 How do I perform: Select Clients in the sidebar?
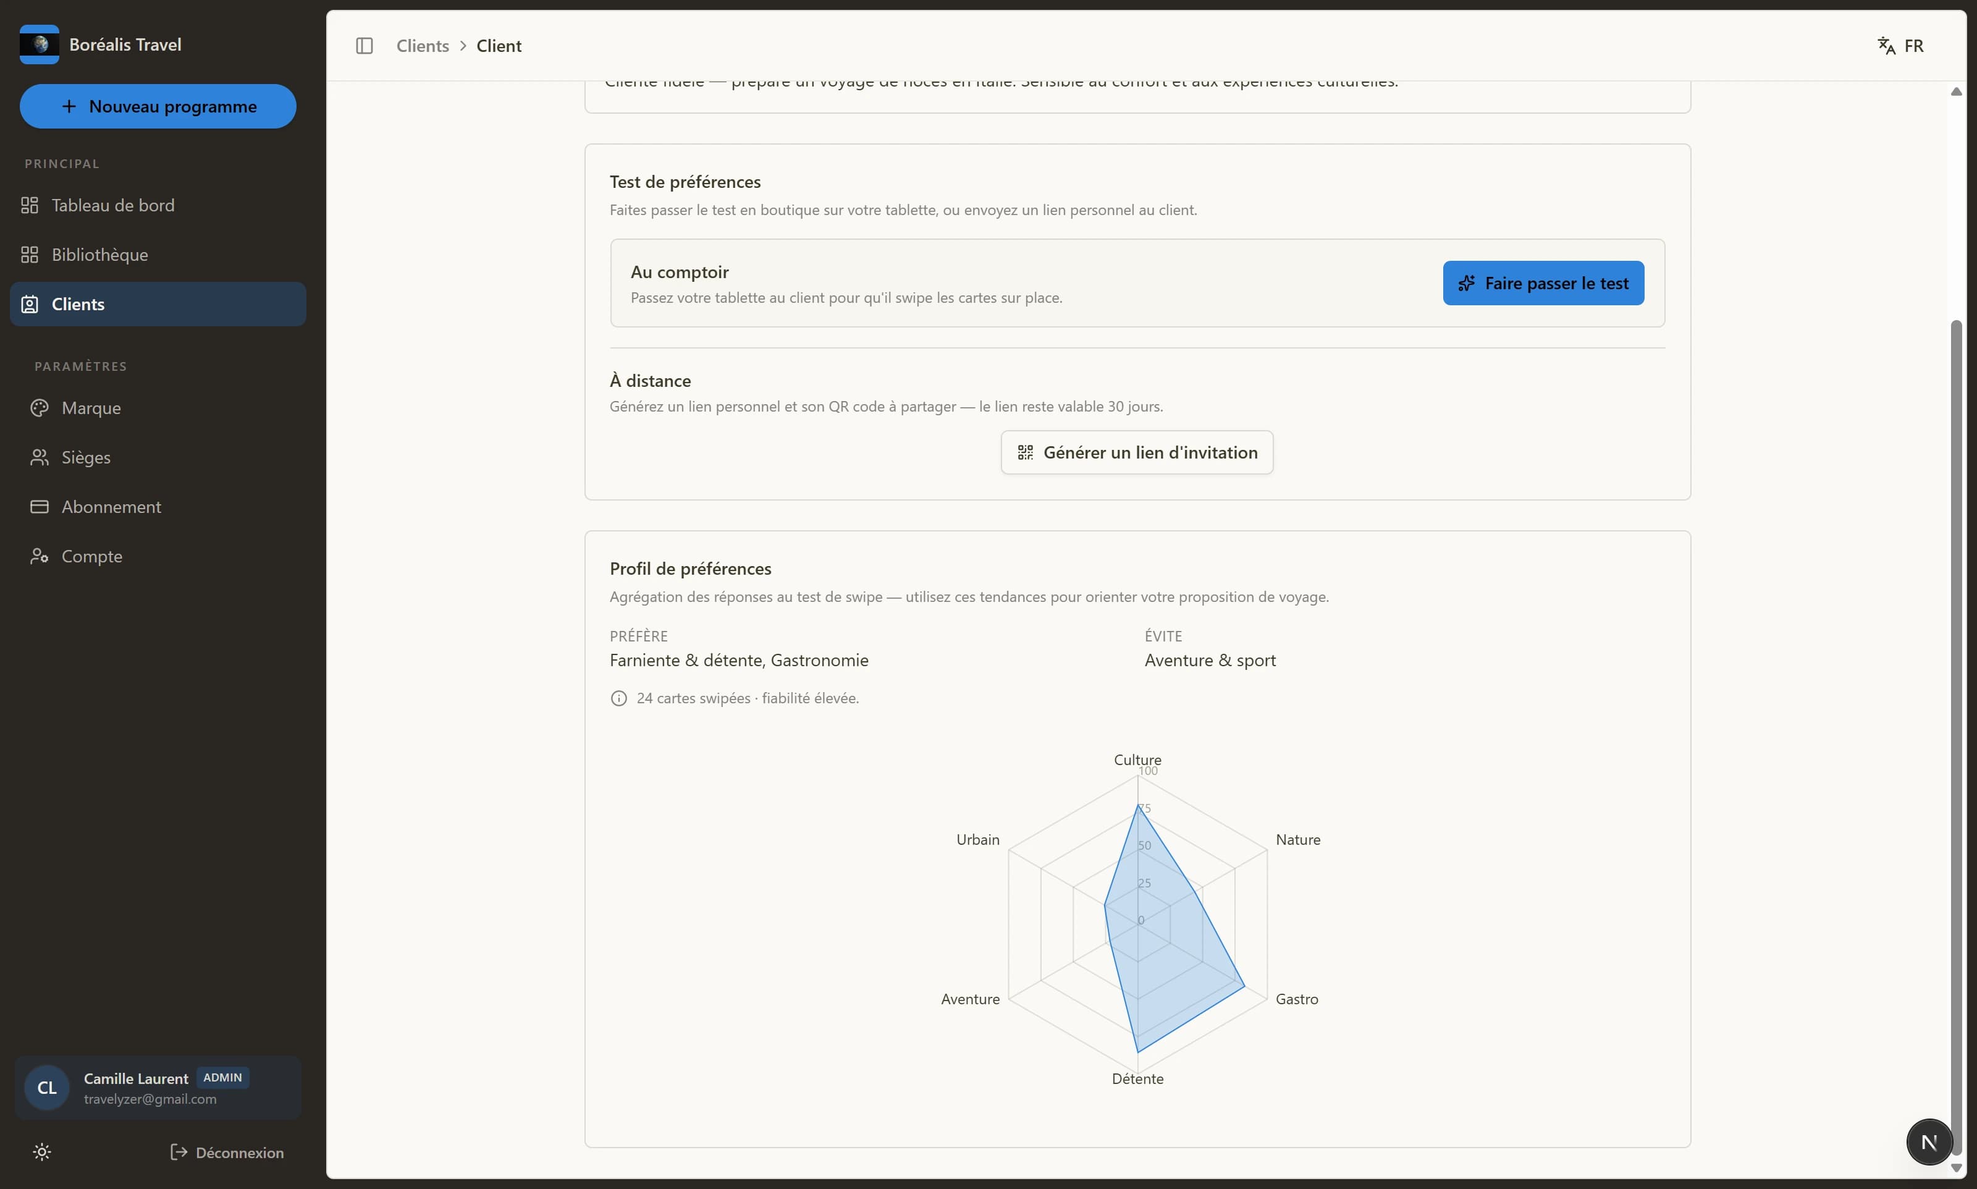tap(158, 305)
